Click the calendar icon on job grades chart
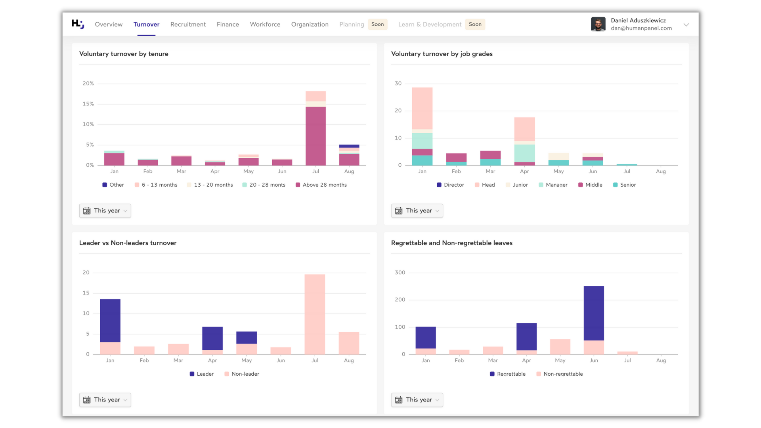761x428 pixels. (x=399, y=210)
